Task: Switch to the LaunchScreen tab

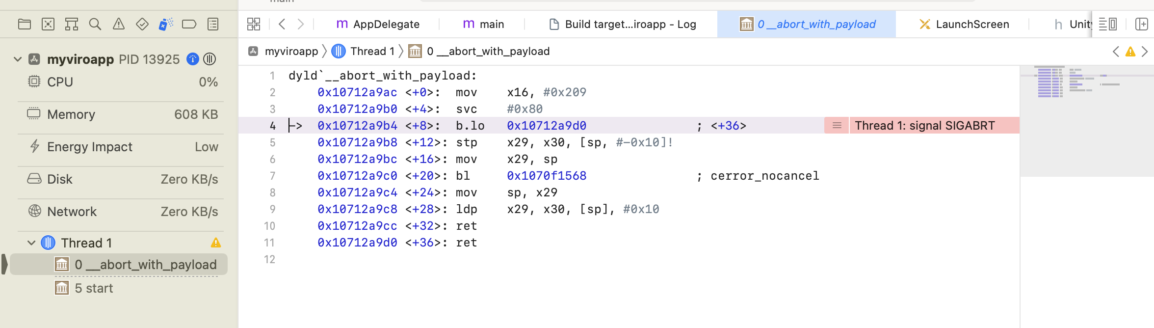Action: click(x=964, y=24)
